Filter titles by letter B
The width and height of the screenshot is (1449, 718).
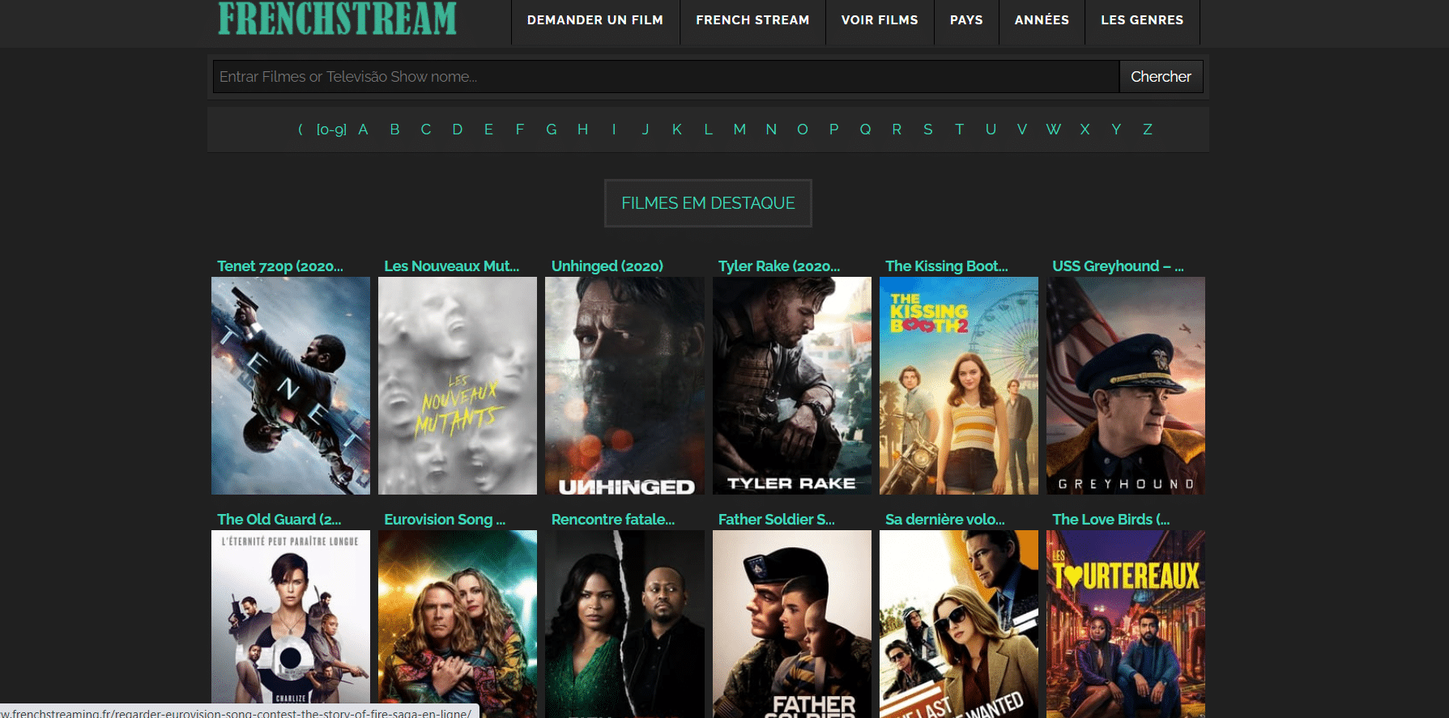(x=394, y=130)
